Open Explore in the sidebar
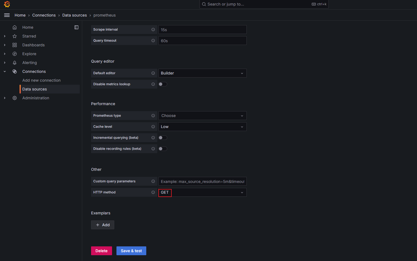The height and width of the screenshot is (261, 417). [29, 54]
